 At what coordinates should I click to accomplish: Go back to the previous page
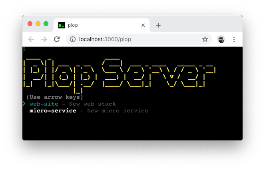(x=31, y=39)
